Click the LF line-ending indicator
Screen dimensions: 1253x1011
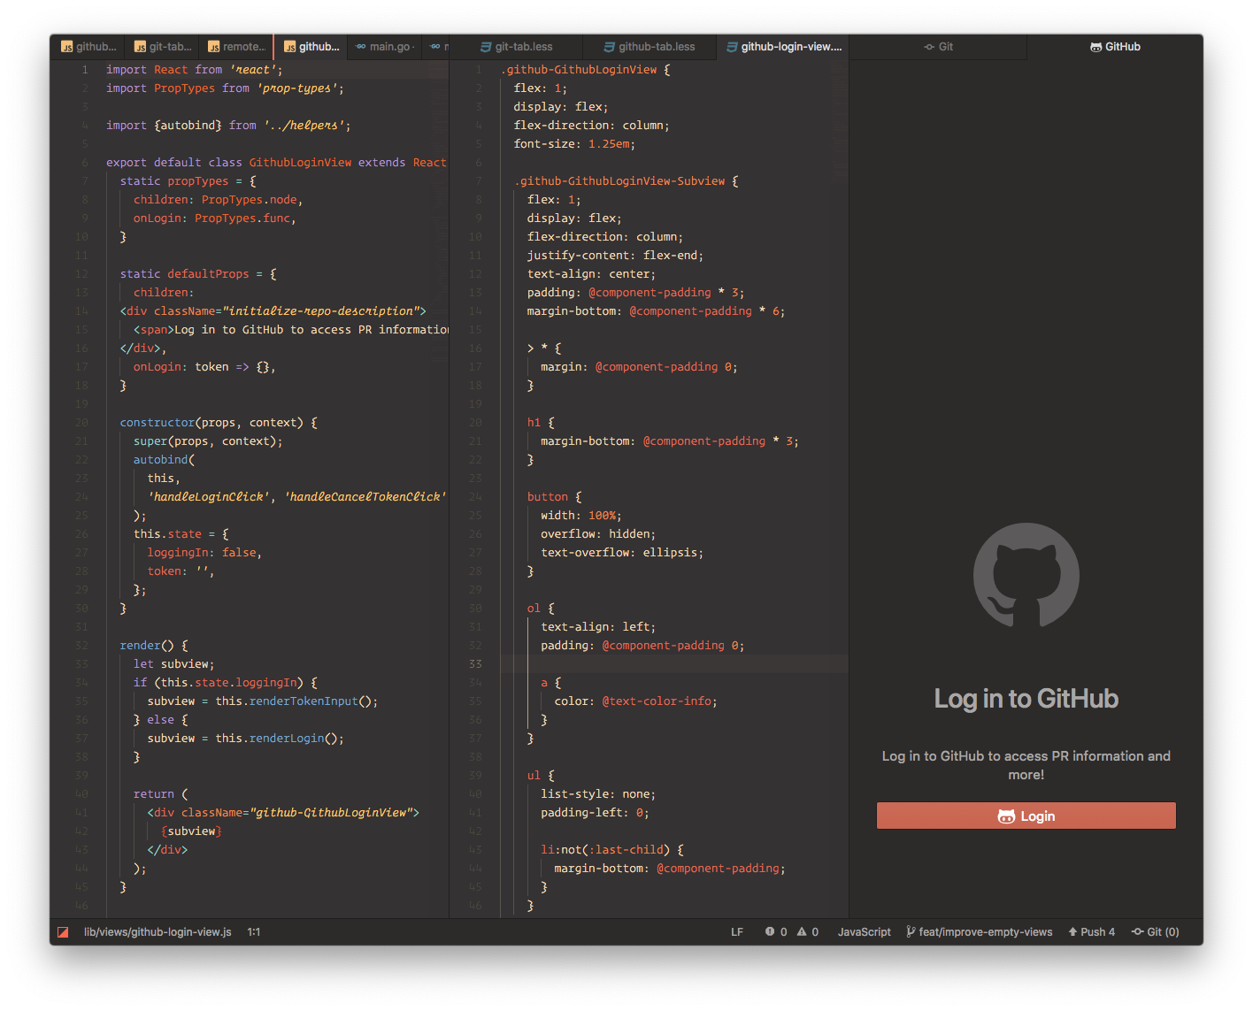tap(737, 931)
